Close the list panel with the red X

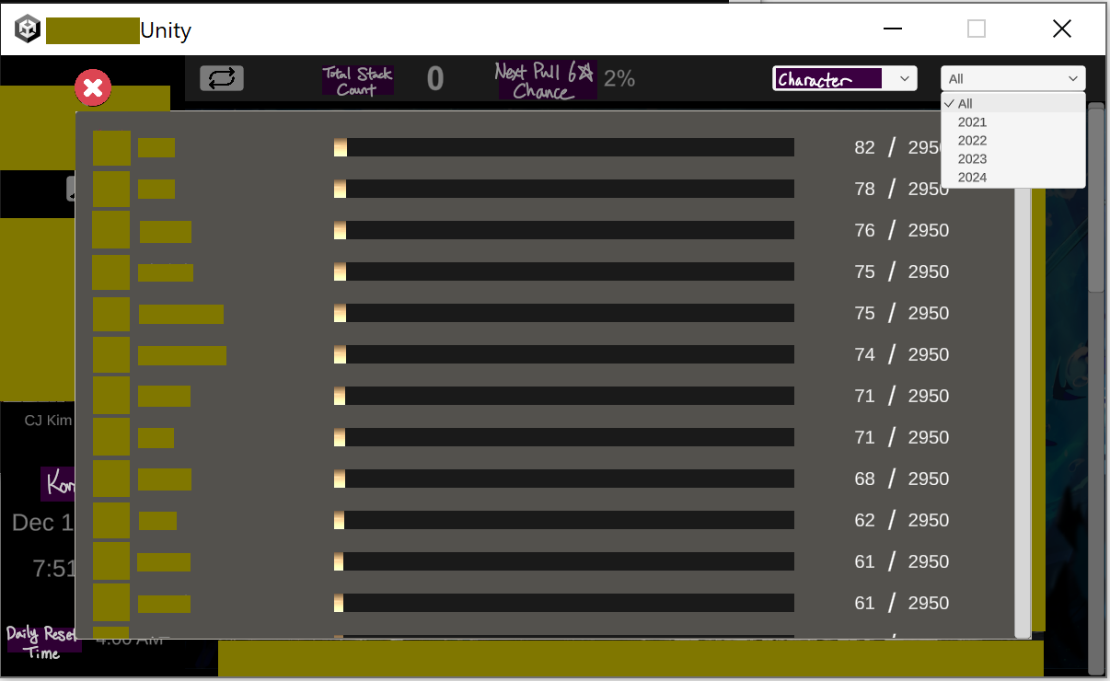[x=93, y=88]
